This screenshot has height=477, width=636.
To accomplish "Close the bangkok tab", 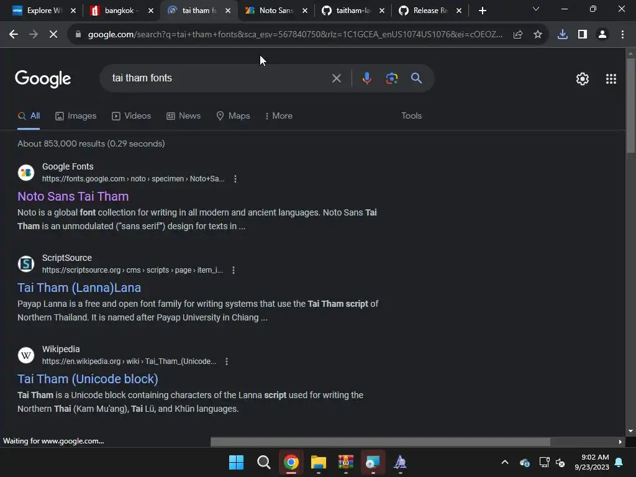I will (151, 11).
